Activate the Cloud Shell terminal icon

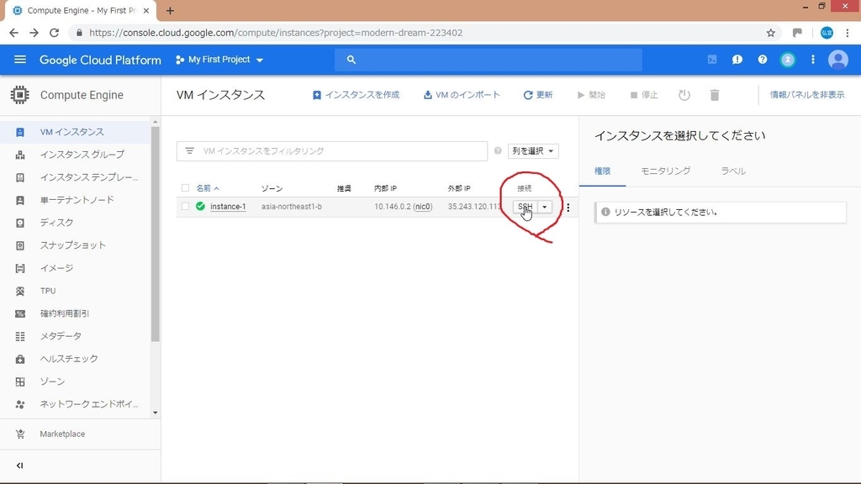(x=711, y=60)
